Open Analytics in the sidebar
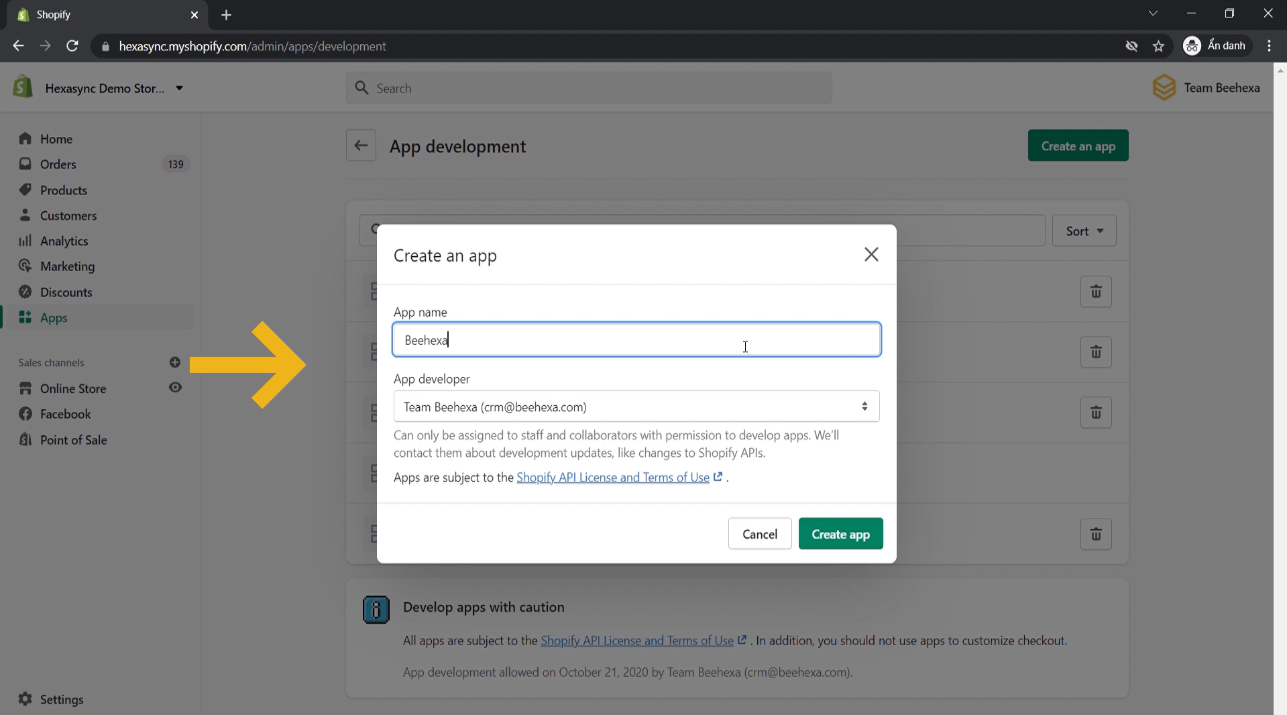 64,241
